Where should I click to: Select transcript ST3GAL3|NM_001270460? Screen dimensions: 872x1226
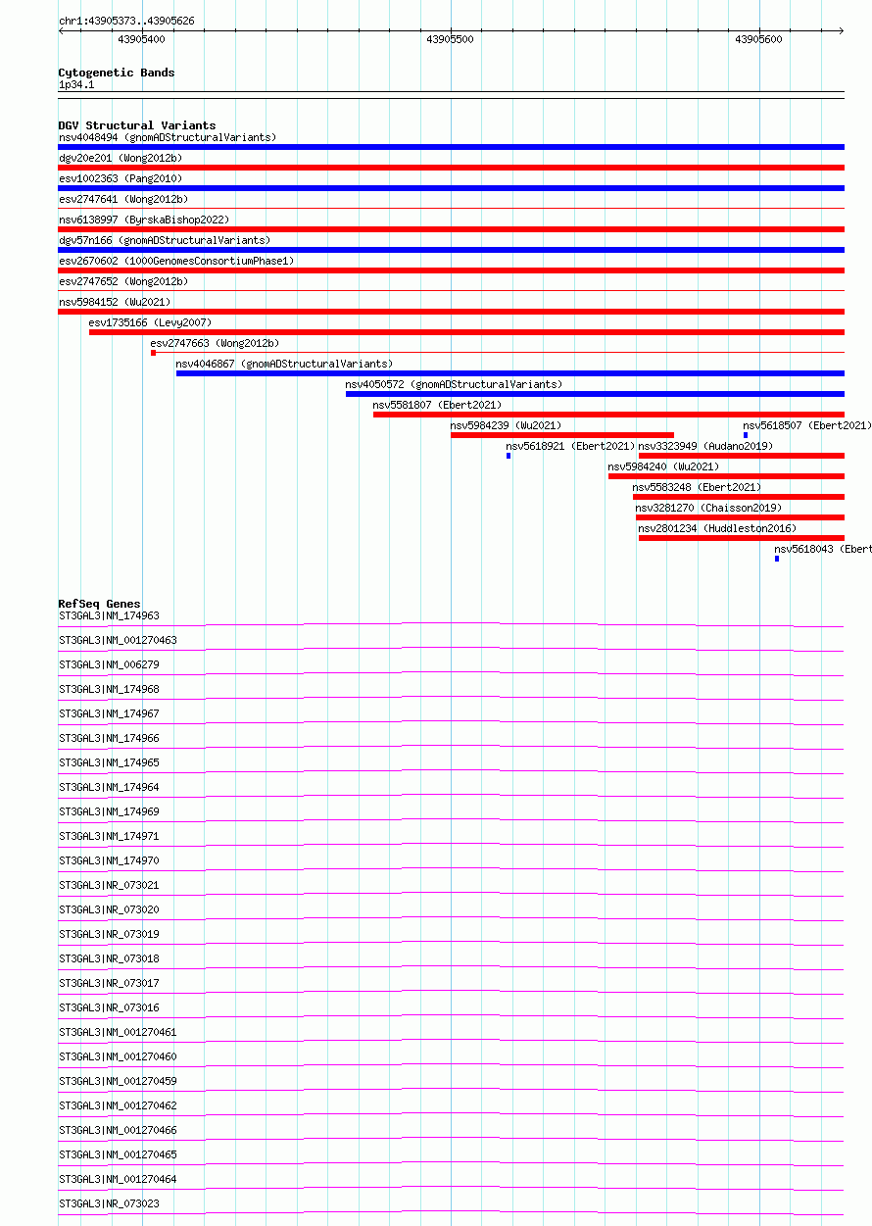118,1056
